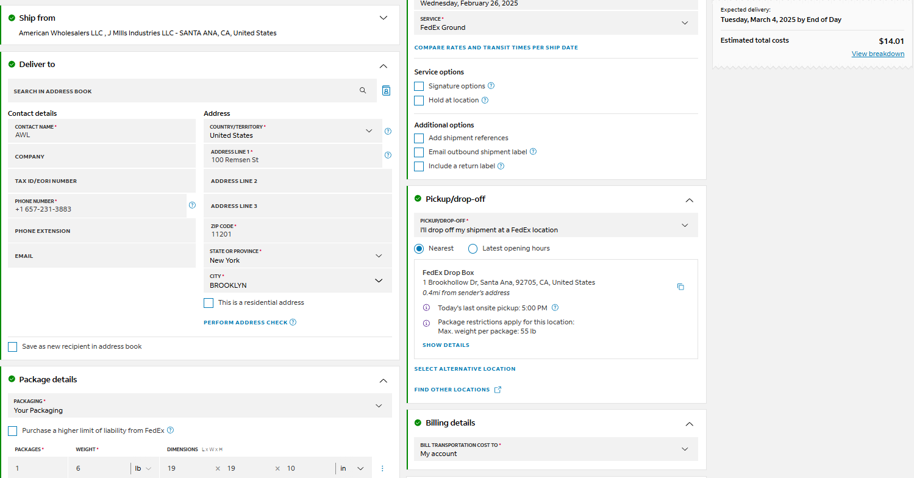Mark this as a residential address
The image size is (914, 478).
[209, 303]
